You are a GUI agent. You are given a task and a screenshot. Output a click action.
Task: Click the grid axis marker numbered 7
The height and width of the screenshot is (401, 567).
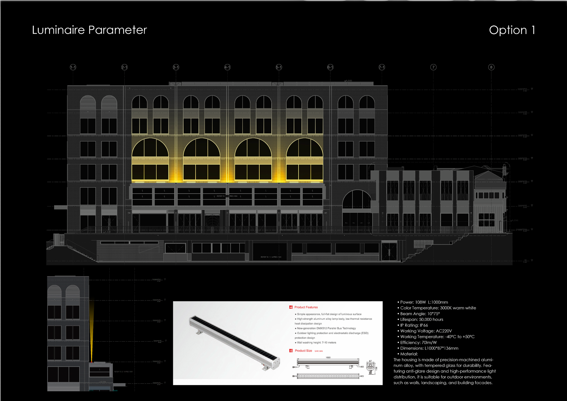pyautogui.click(x=433, y=67)
